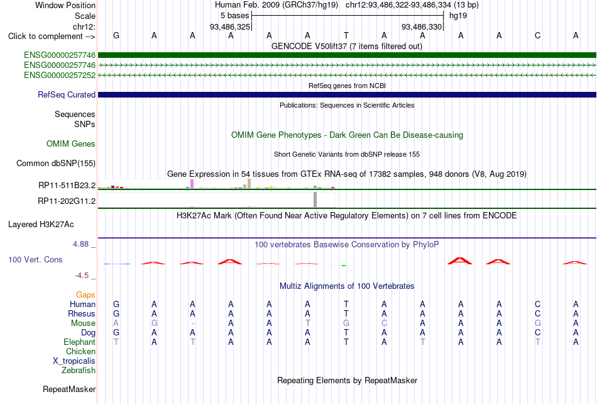
Task: Select the solid green ENSG00000257746 exon bar
Action: point(347,55)
